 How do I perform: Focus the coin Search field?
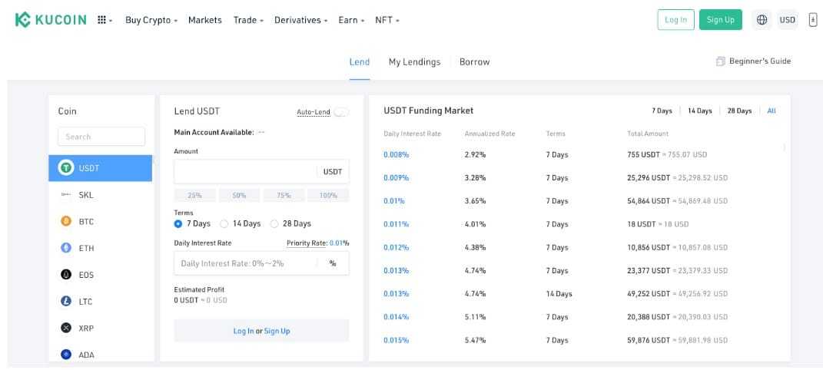click(x=101, y=137)
